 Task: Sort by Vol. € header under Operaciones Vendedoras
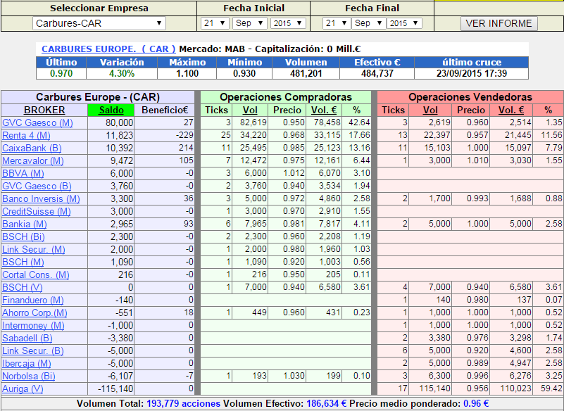click(x=510, y=110)
